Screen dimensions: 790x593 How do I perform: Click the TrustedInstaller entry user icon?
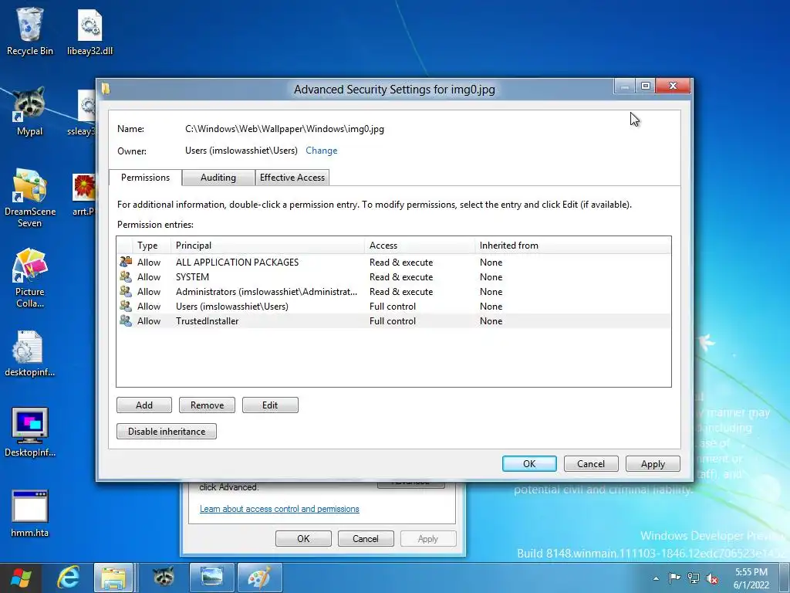tap(126, 320)
